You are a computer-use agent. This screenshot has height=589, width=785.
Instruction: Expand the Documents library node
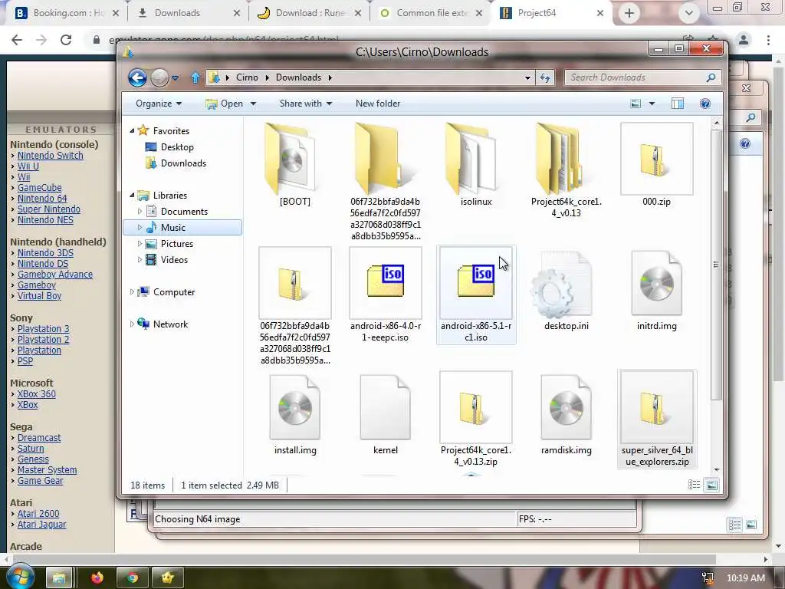140,212
